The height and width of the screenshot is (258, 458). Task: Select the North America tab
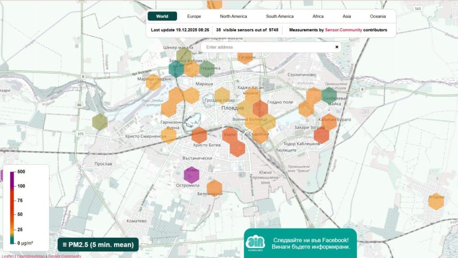click(x=233, y=17)
